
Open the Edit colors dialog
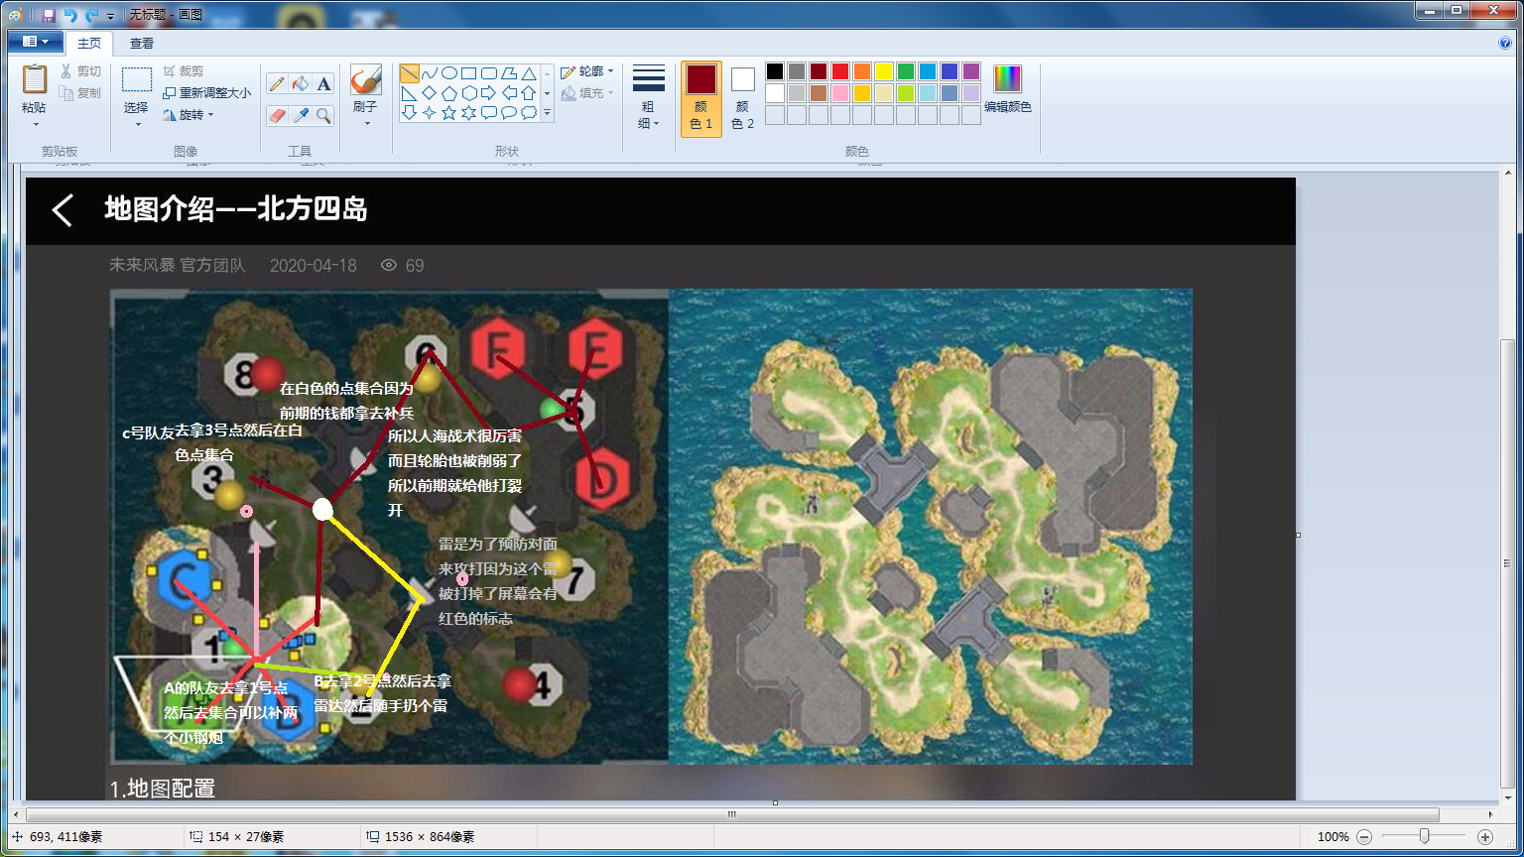pyautogui.click(x=1007, y=89)
